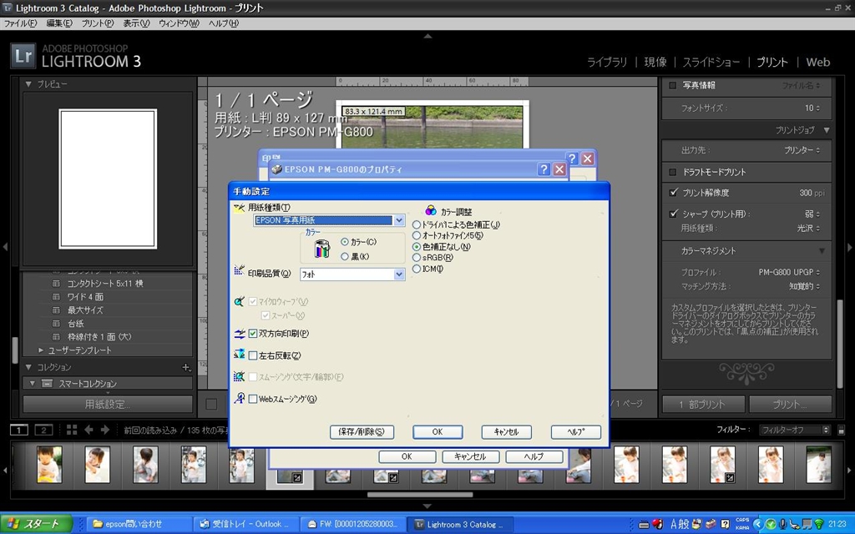Screen dimensions: 855x534
Task: Open the ファイル menu
Action: (x=21, y=23)
